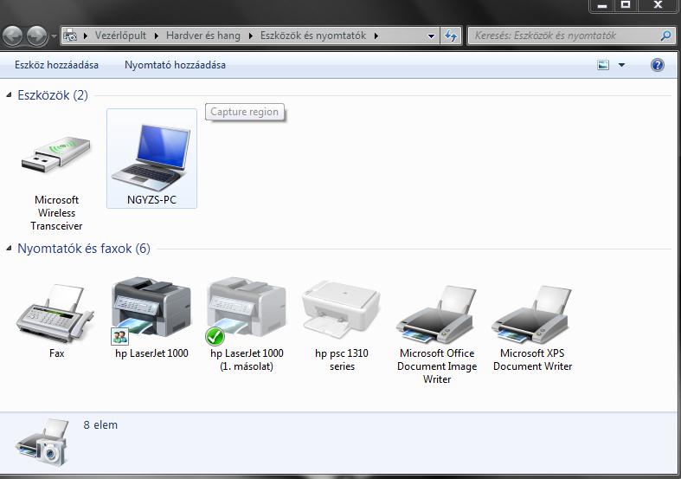Click the Forward navigation arrow

click(x=37, y=36)
